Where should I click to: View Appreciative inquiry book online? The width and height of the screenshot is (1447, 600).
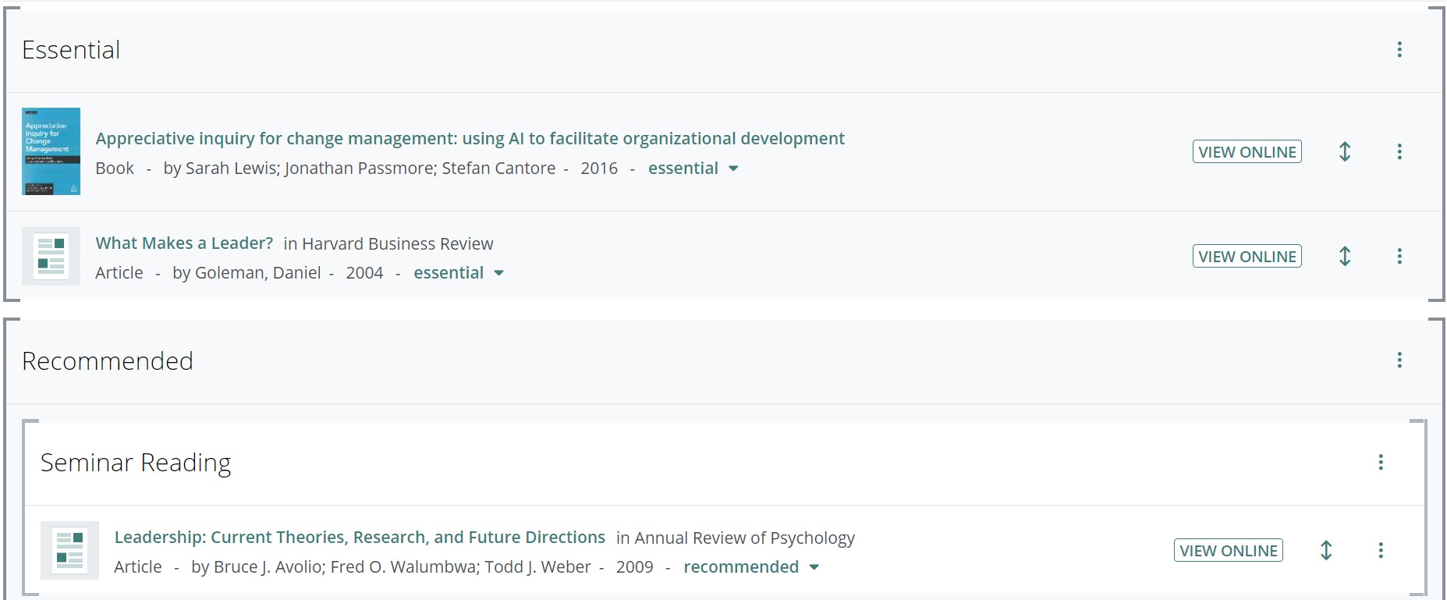[1247, 151]
